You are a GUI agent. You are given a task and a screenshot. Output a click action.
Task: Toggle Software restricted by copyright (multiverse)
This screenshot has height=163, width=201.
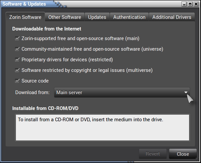point(18,70)
